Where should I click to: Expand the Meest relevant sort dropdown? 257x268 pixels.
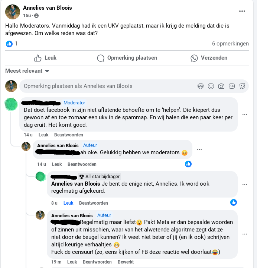27,71
